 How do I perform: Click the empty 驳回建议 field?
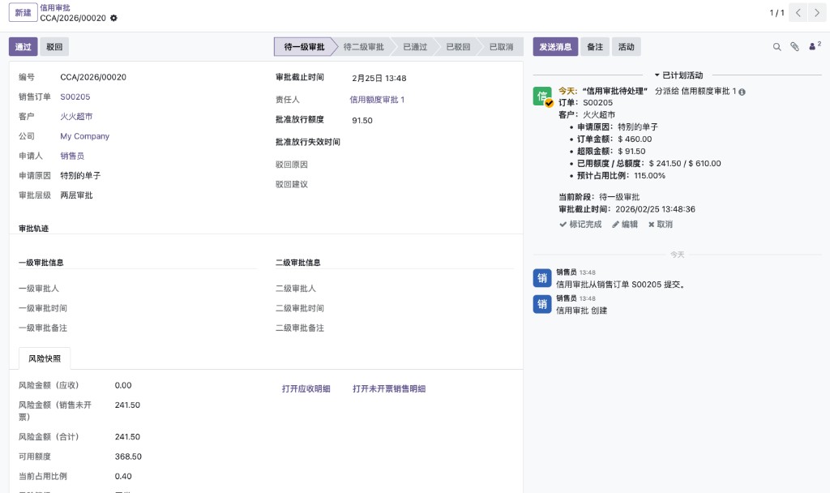tap(431, 184)
